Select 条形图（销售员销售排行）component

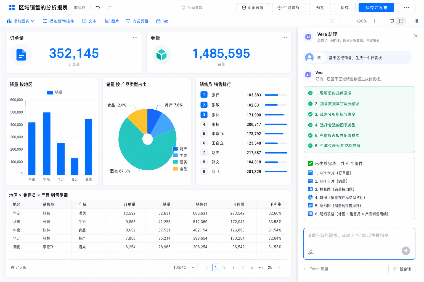(x=335, y=205)
